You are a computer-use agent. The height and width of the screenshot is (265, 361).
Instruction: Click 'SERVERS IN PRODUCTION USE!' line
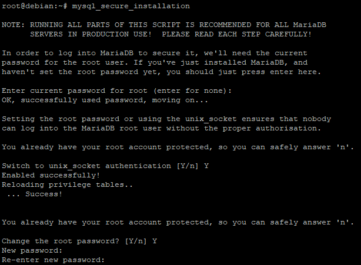pos(171,34)
